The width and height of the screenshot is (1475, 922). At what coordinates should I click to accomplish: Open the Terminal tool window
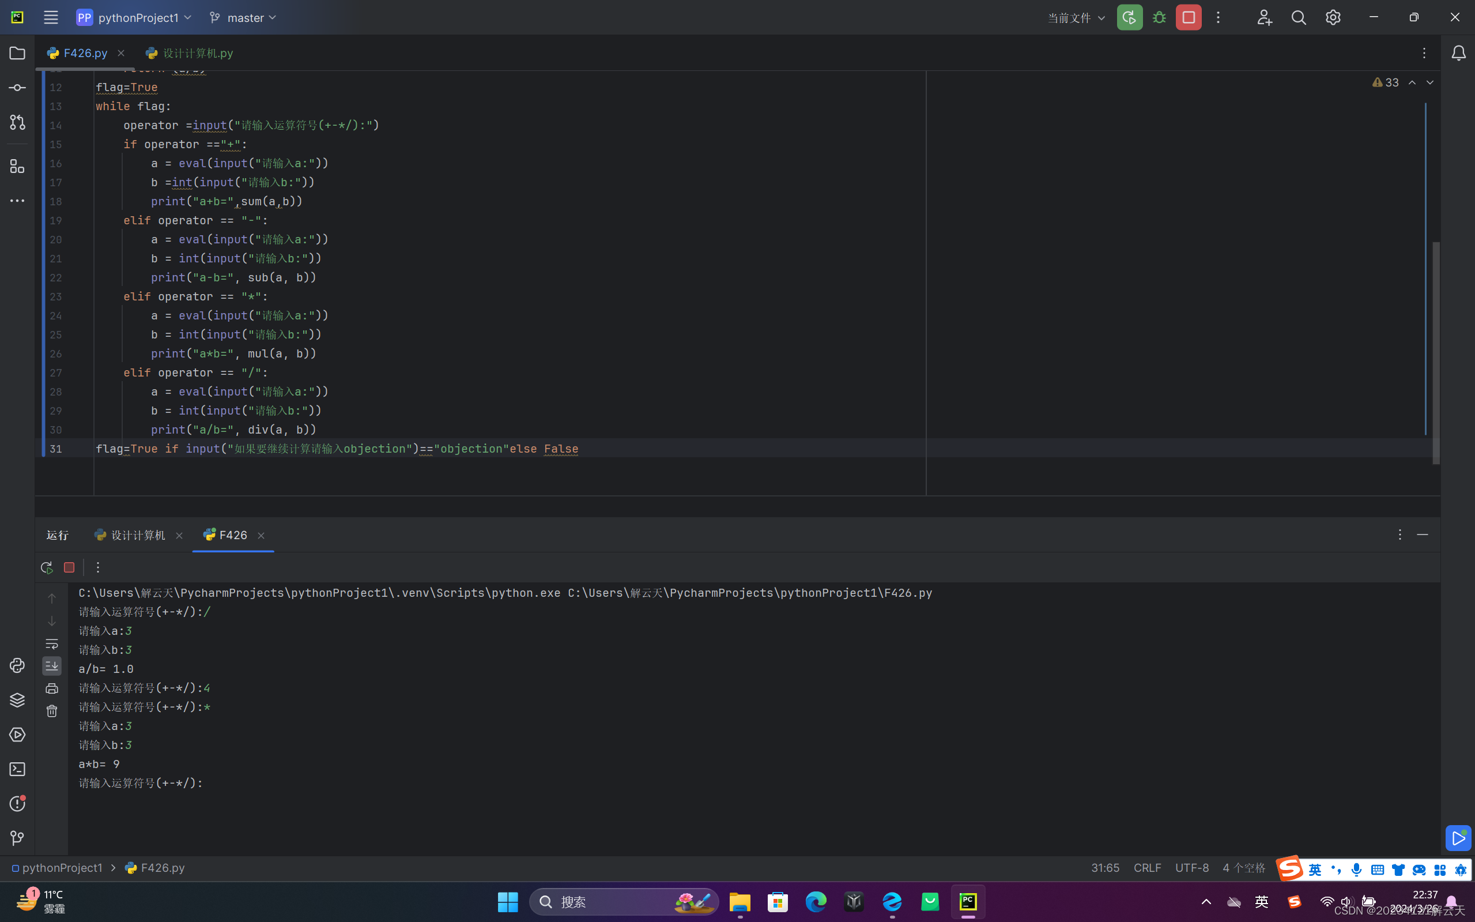click(17, 769)
